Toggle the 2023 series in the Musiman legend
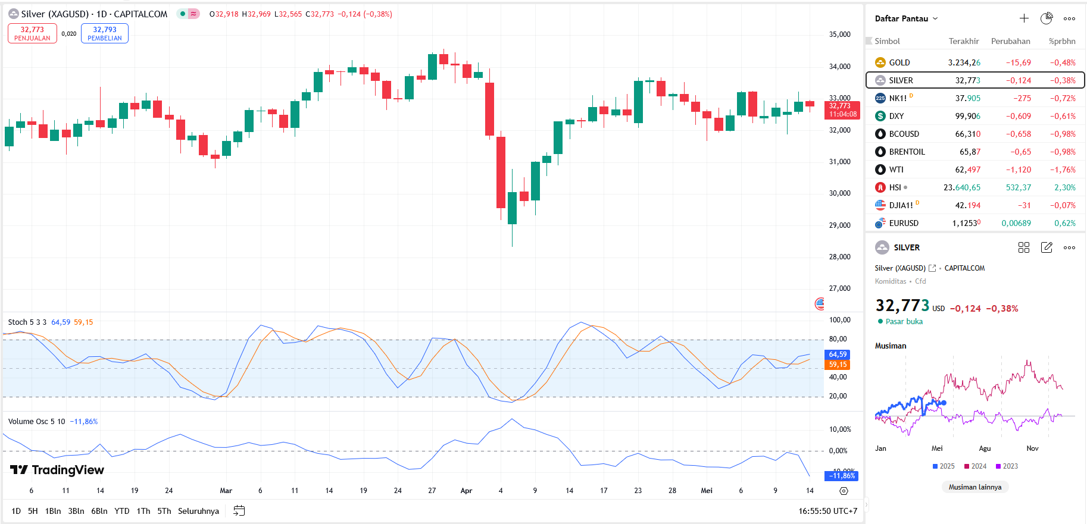Viewport: 1087px width, 524px height. pyautogui.click(x=1007, y=466)
